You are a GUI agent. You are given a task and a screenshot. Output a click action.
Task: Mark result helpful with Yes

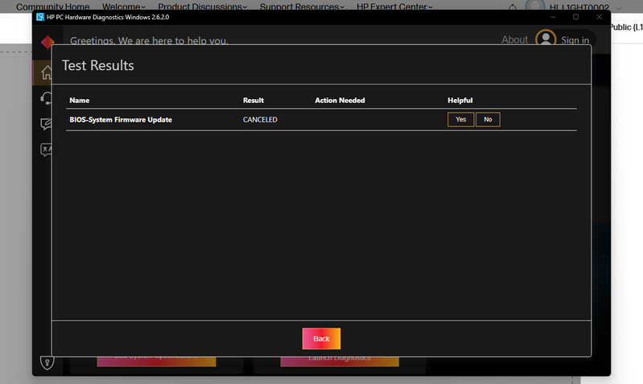click(460, 119)
